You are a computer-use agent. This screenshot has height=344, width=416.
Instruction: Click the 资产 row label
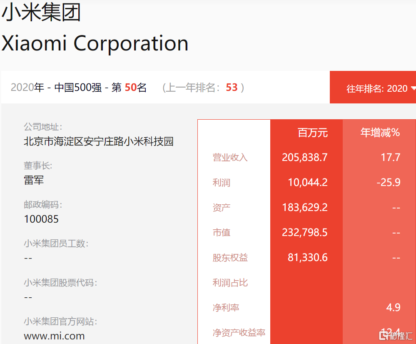pyautogui.click(x=221, y=208)
